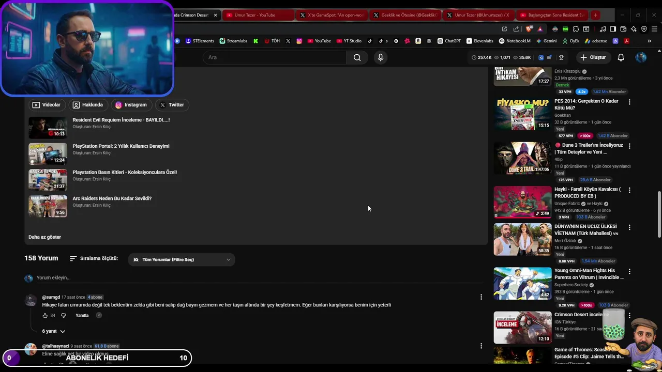
Task: Open Tüm Yorumlar filter dropdown
Action: [x=182, y=259]
